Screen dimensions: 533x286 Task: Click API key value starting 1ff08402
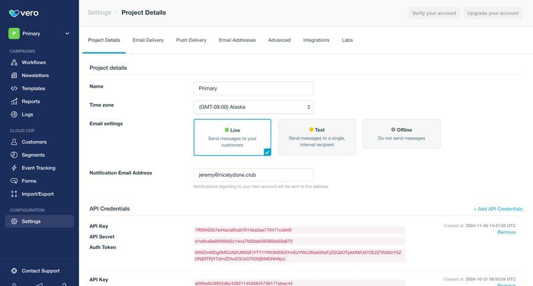299,230
